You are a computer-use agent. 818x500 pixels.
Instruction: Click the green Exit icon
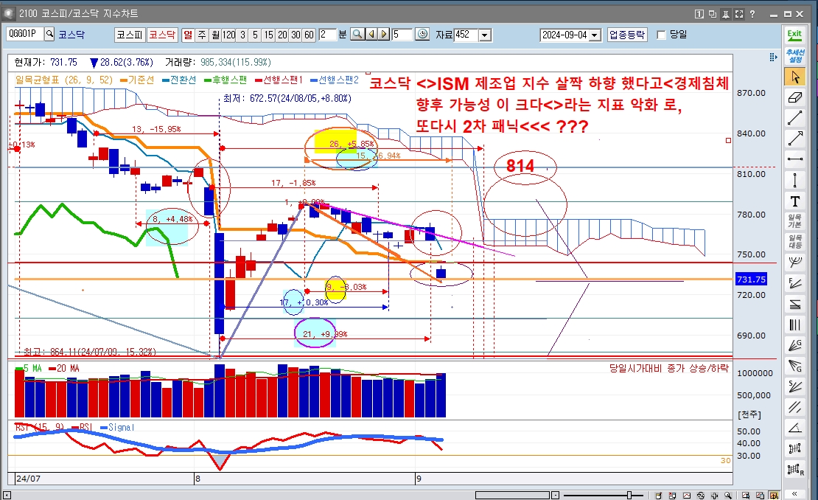click(794, 34)
